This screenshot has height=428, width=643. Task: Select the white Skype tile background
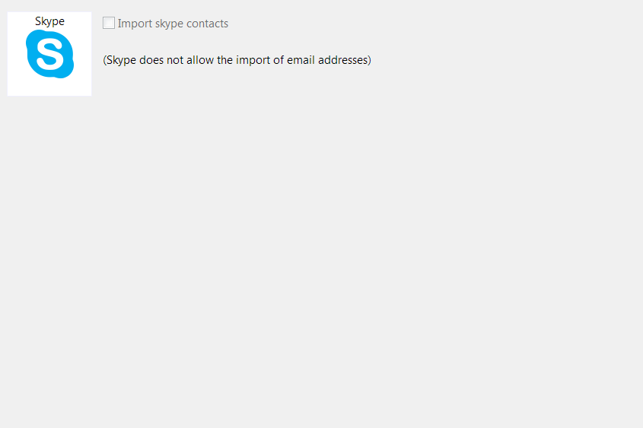pyautogui.click(x=49, y=54)
